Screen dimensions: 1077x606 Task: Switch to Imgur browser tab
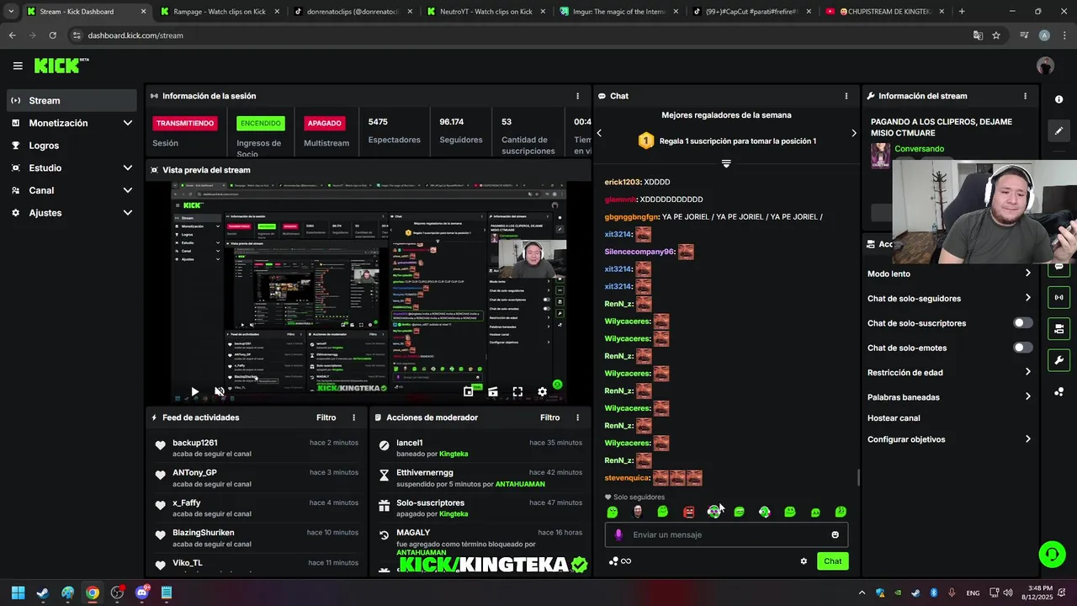pos(618,12)
